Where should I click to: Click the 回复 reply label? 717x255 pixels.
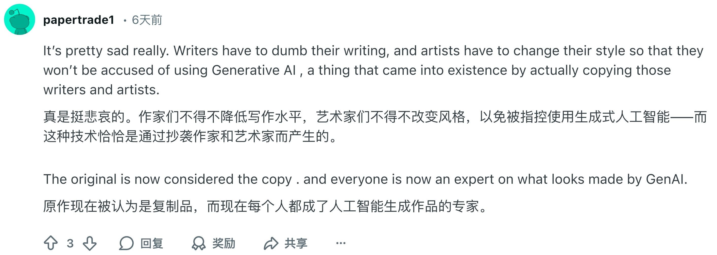pyautogui.click(x=152, y=243)
